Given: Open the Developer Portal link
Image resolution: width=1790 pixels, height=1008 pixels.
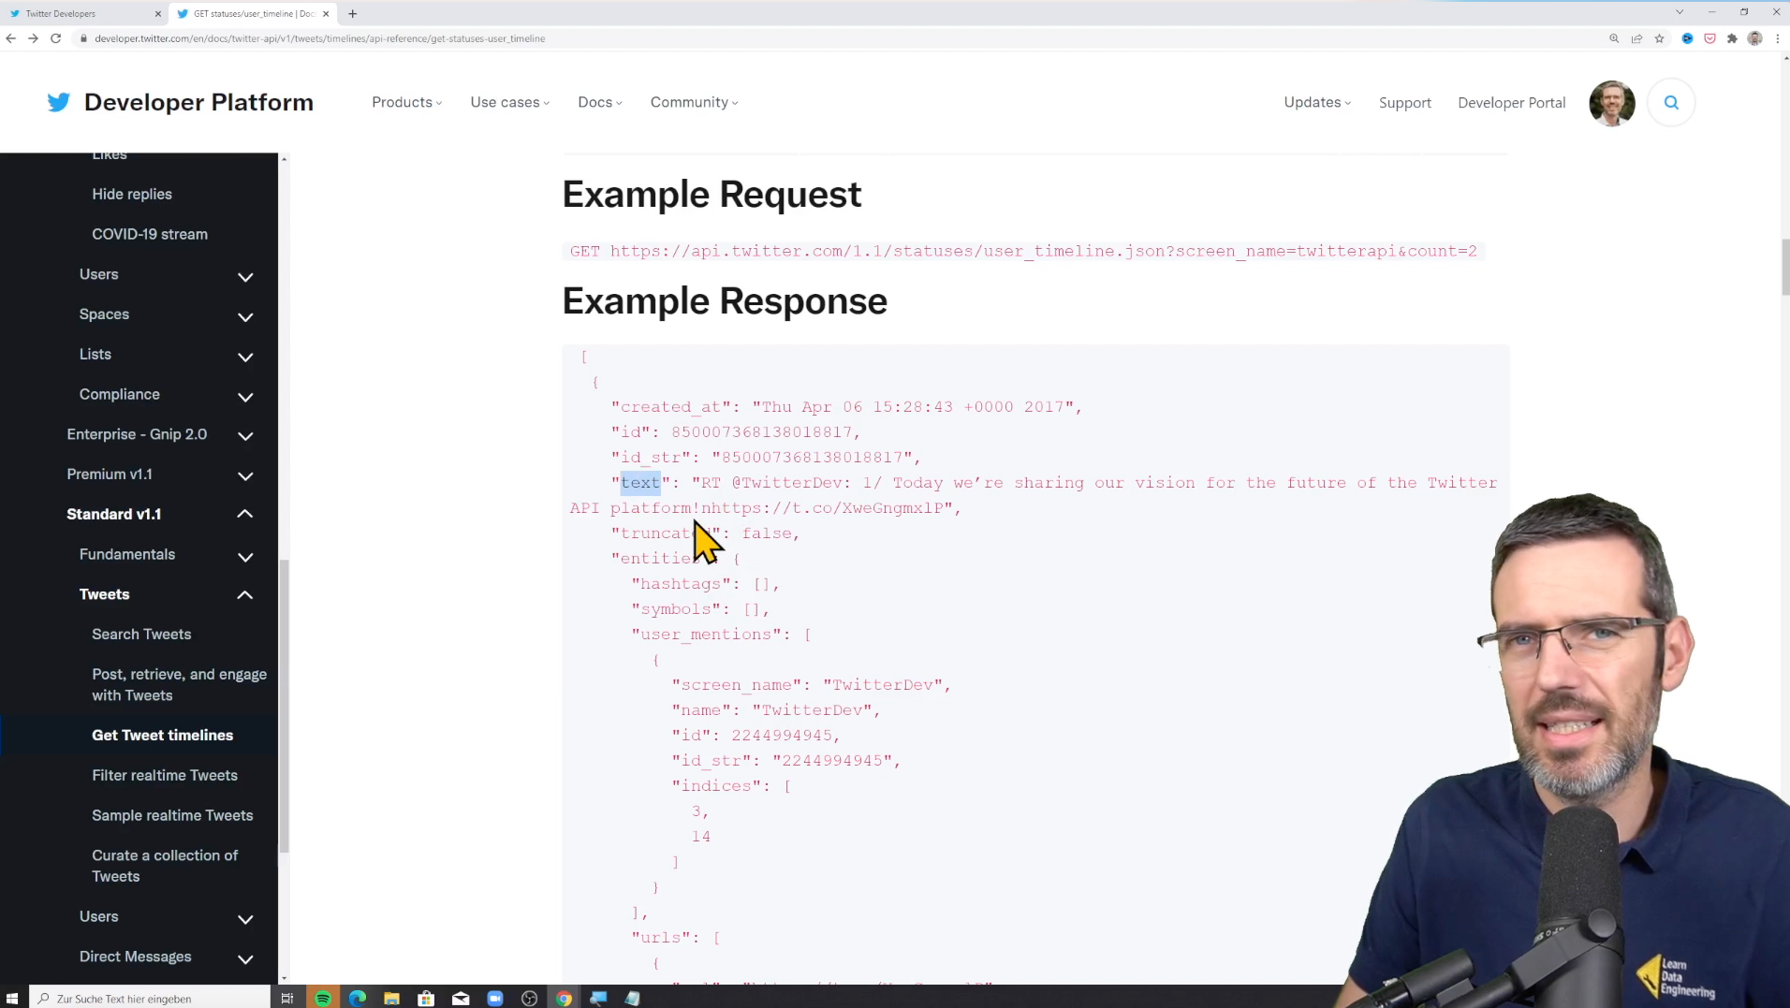Looking at the screenshot, I should pos(1511,103).
